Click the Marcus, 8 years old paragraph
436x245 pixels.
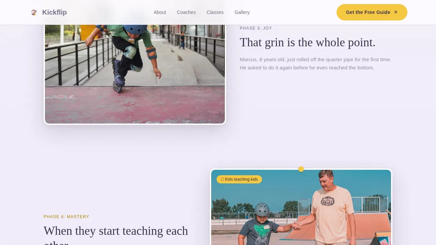pos(315,64)
